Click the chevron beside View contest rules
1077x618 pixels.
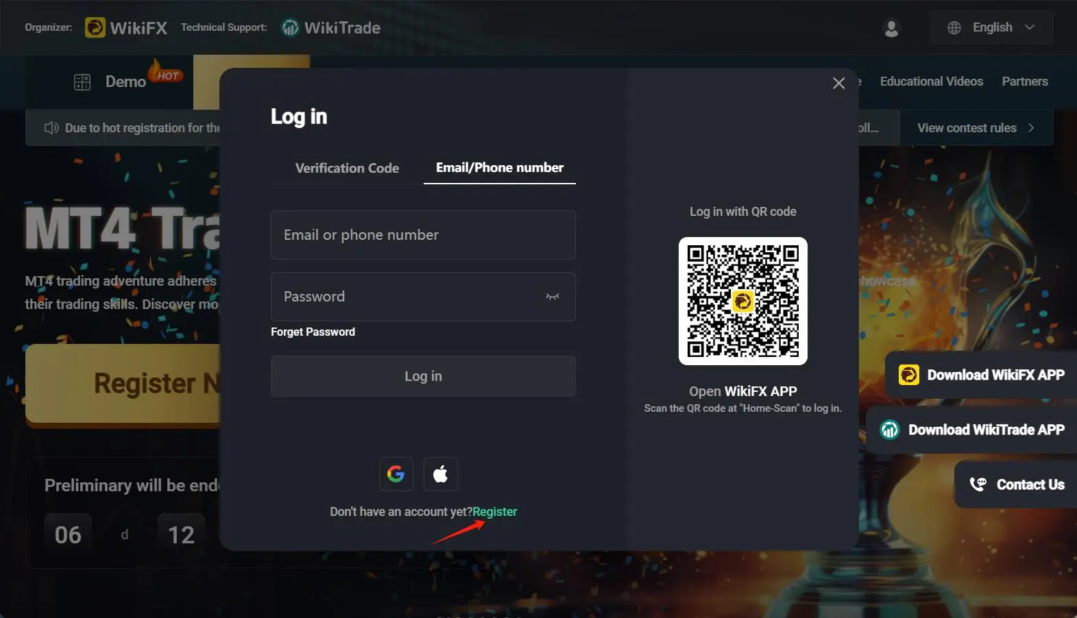1031,128
